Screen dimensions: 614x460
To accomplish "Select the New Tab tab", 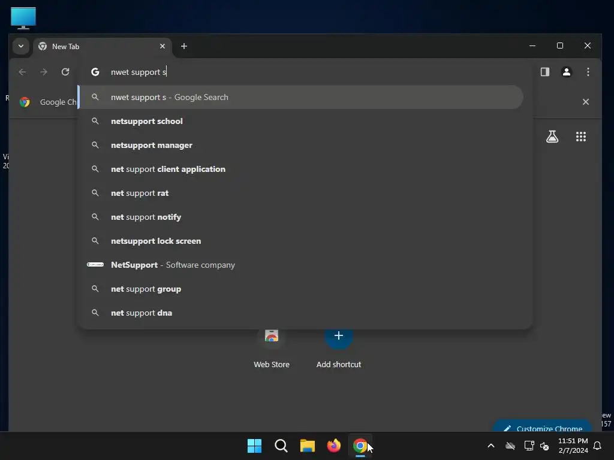I will click(x=103, y=47).
